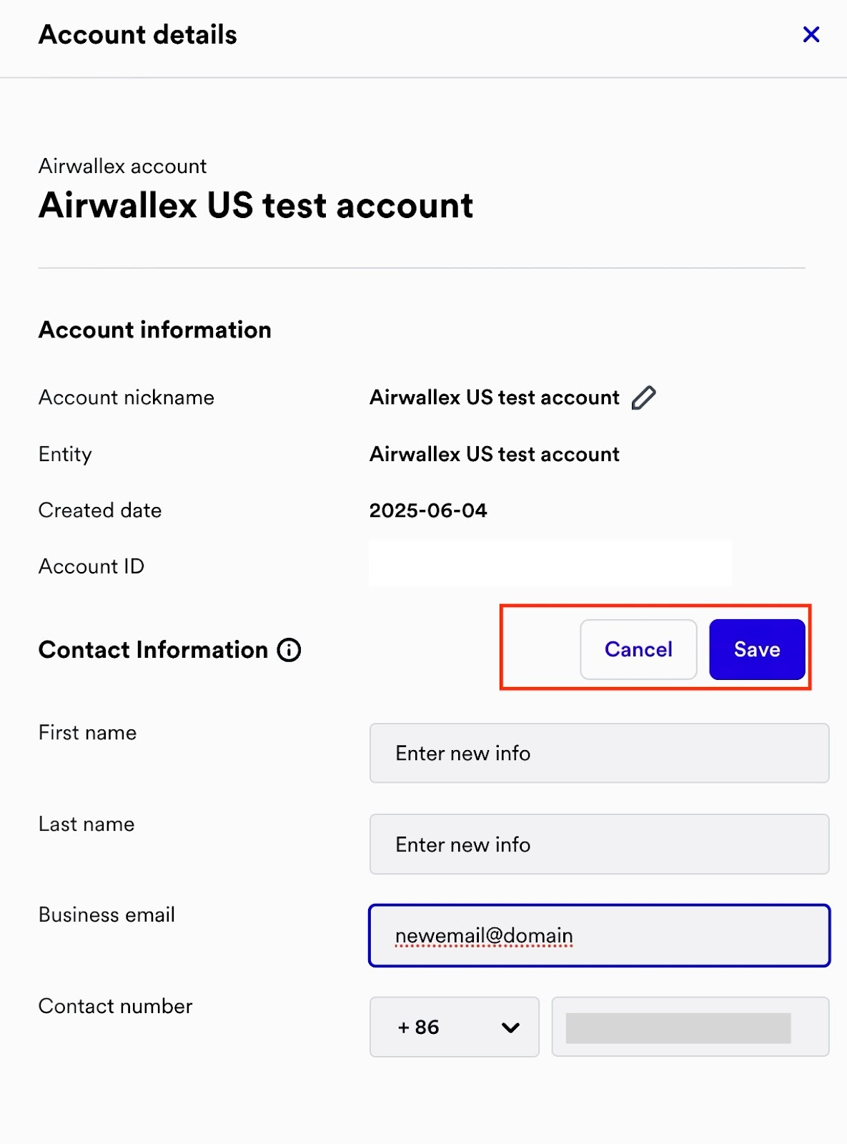This screenshot has width=847, height=1144.
Task: Click the large Airwallex US test account heading
Action: click(x=255, y=206)
